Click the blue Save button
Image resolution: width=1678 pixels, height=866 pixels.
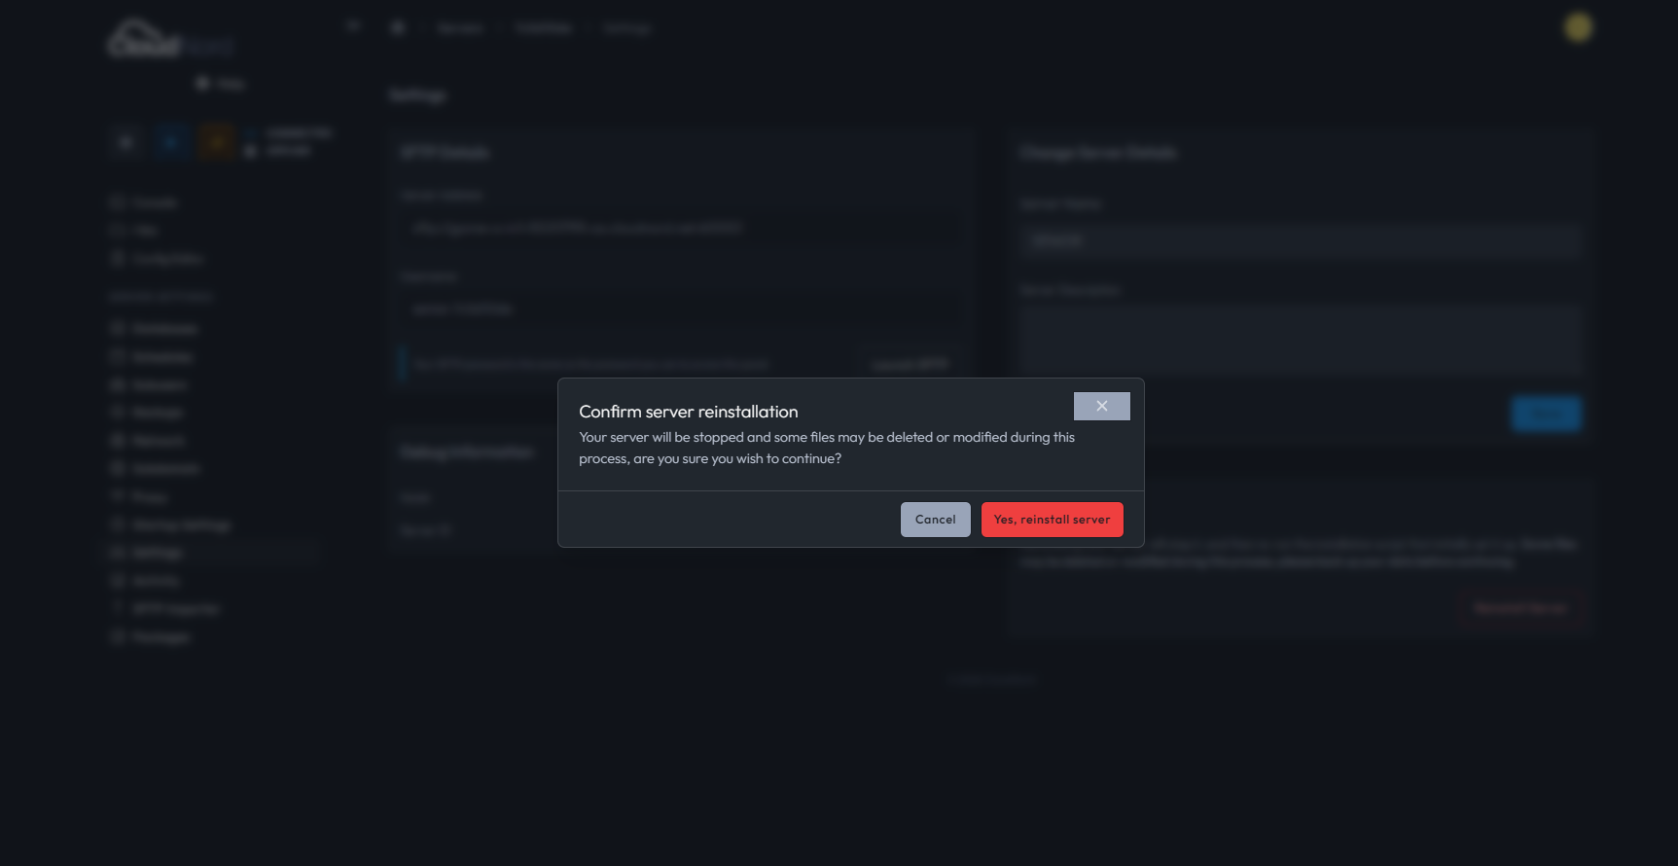coord(1546,414)
